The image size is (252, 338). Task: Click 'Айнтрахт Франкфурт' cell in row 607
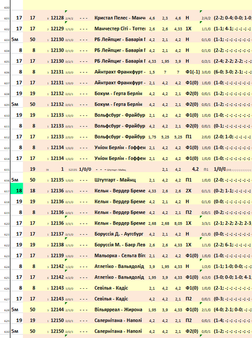tap(120, 83)
